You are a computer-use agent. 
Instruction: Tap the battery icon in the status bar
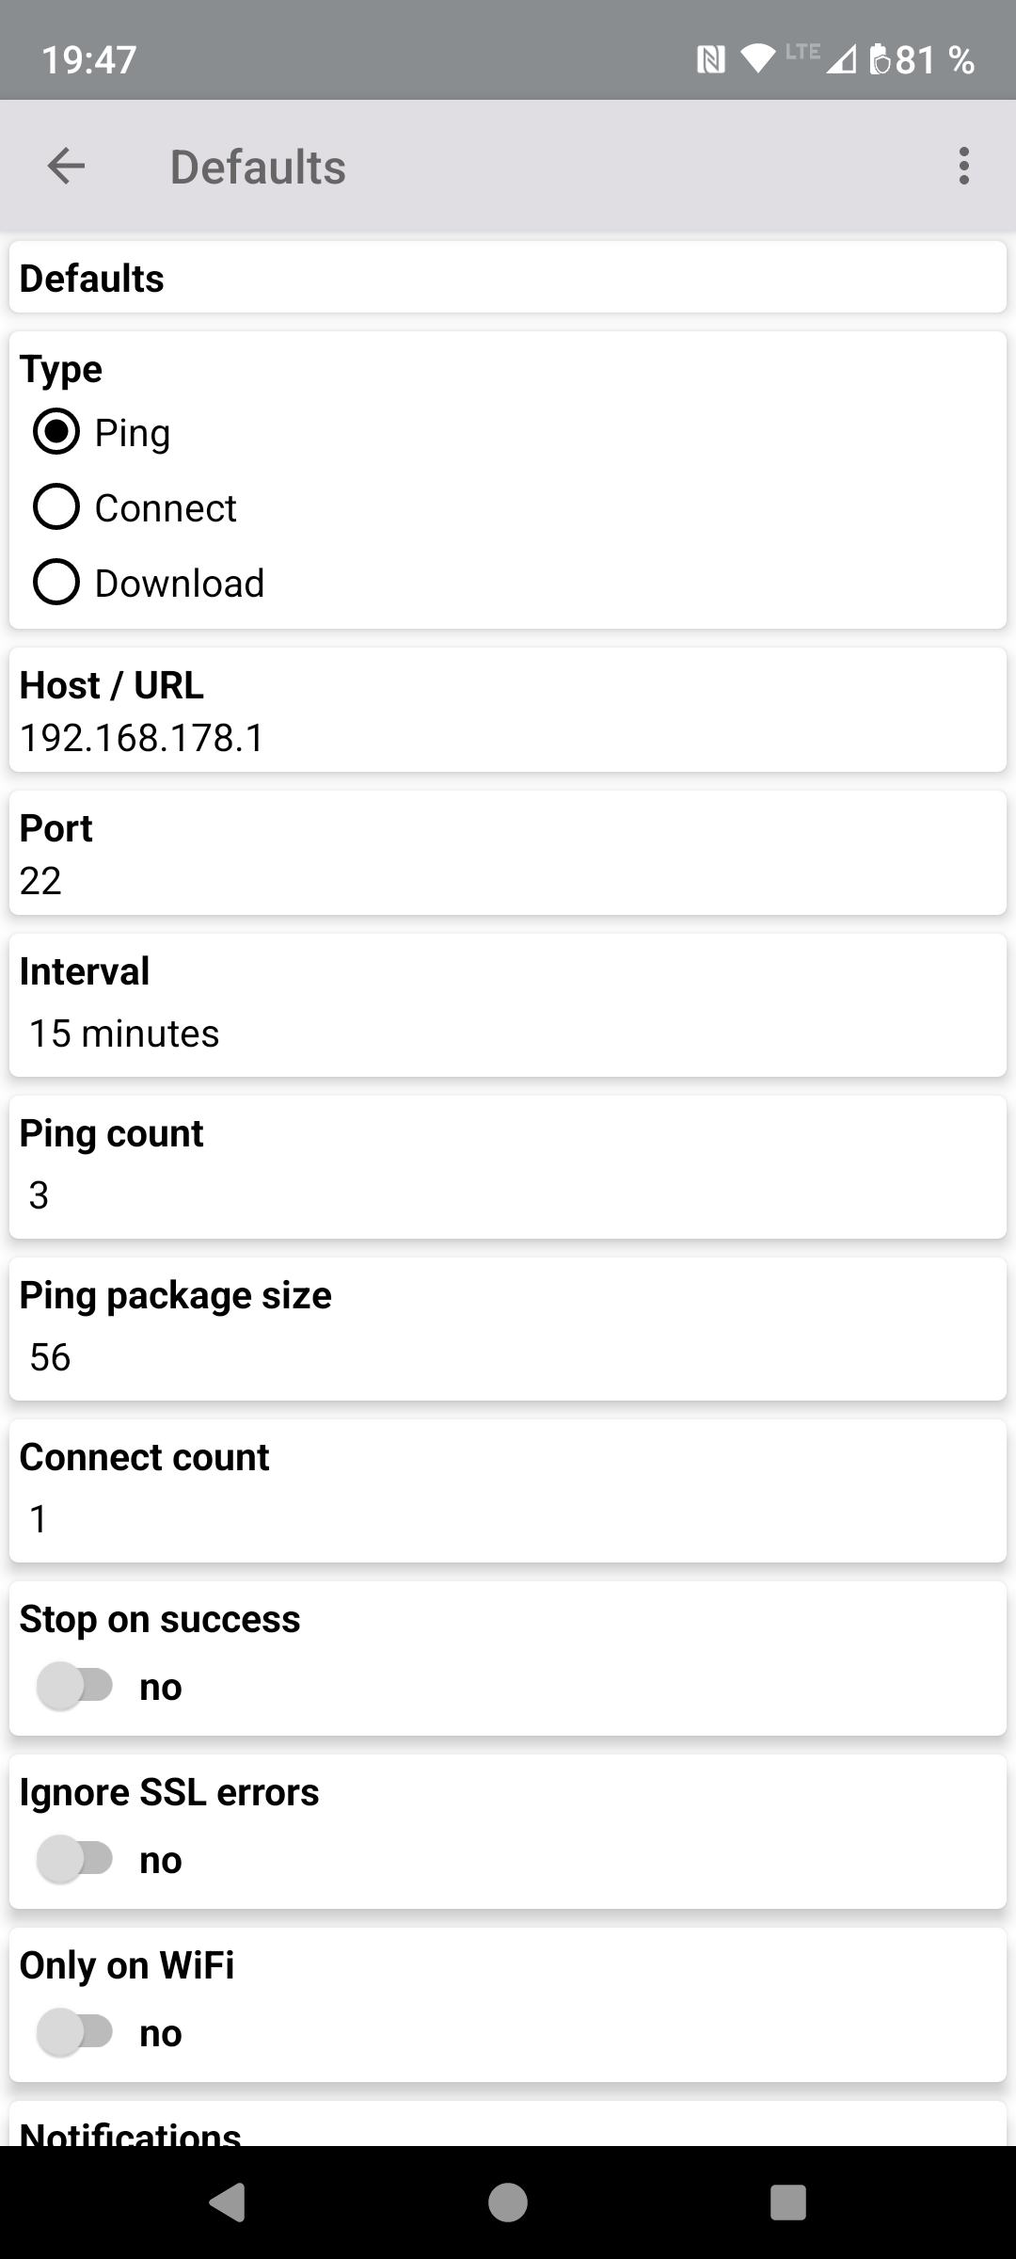880,59
